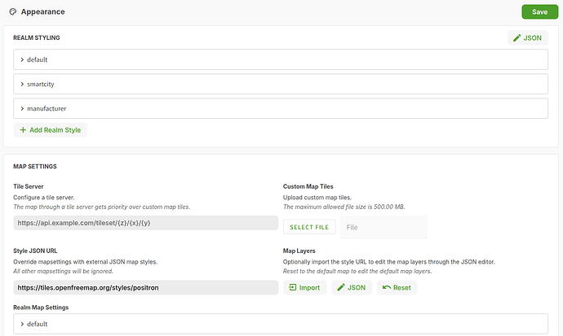Focus the Style JSON URL field
The image size is (563, 336).
coord(146,287)
